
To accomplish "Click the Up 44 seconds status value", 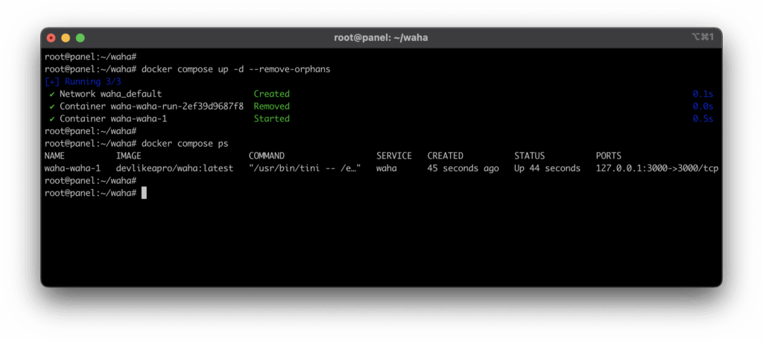I will click(x=547, y=168).
